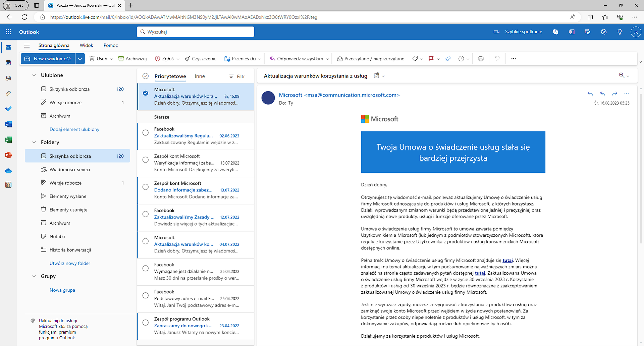
Task: Click the JK account avatar
Action: point(636,32)
